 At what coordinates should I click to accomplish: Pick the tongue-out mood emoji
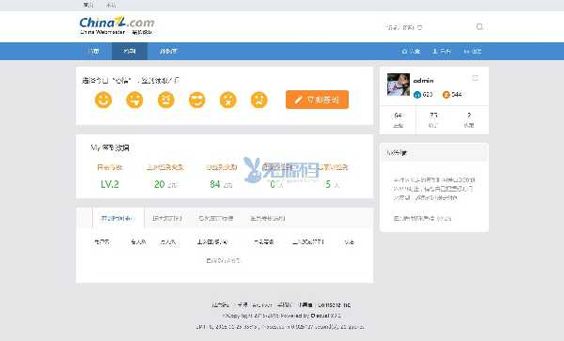[x=134, y=100]
